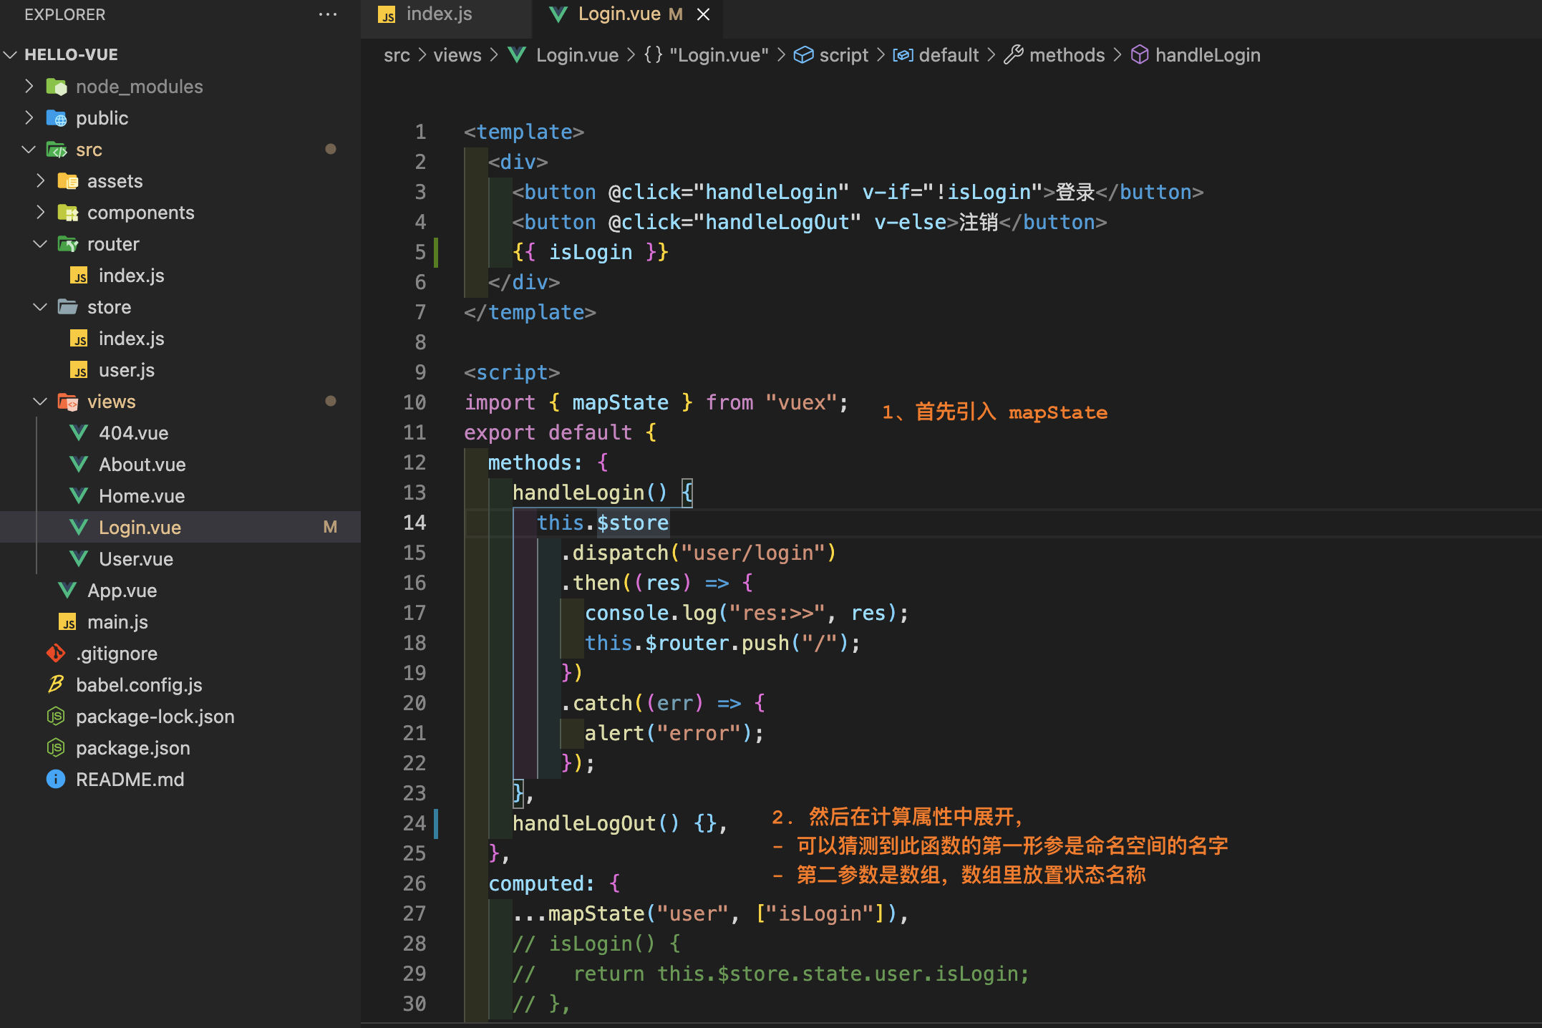1542x1028 pixels.
Task: Click the JS icon of main.js
Action: coord(67,622)
